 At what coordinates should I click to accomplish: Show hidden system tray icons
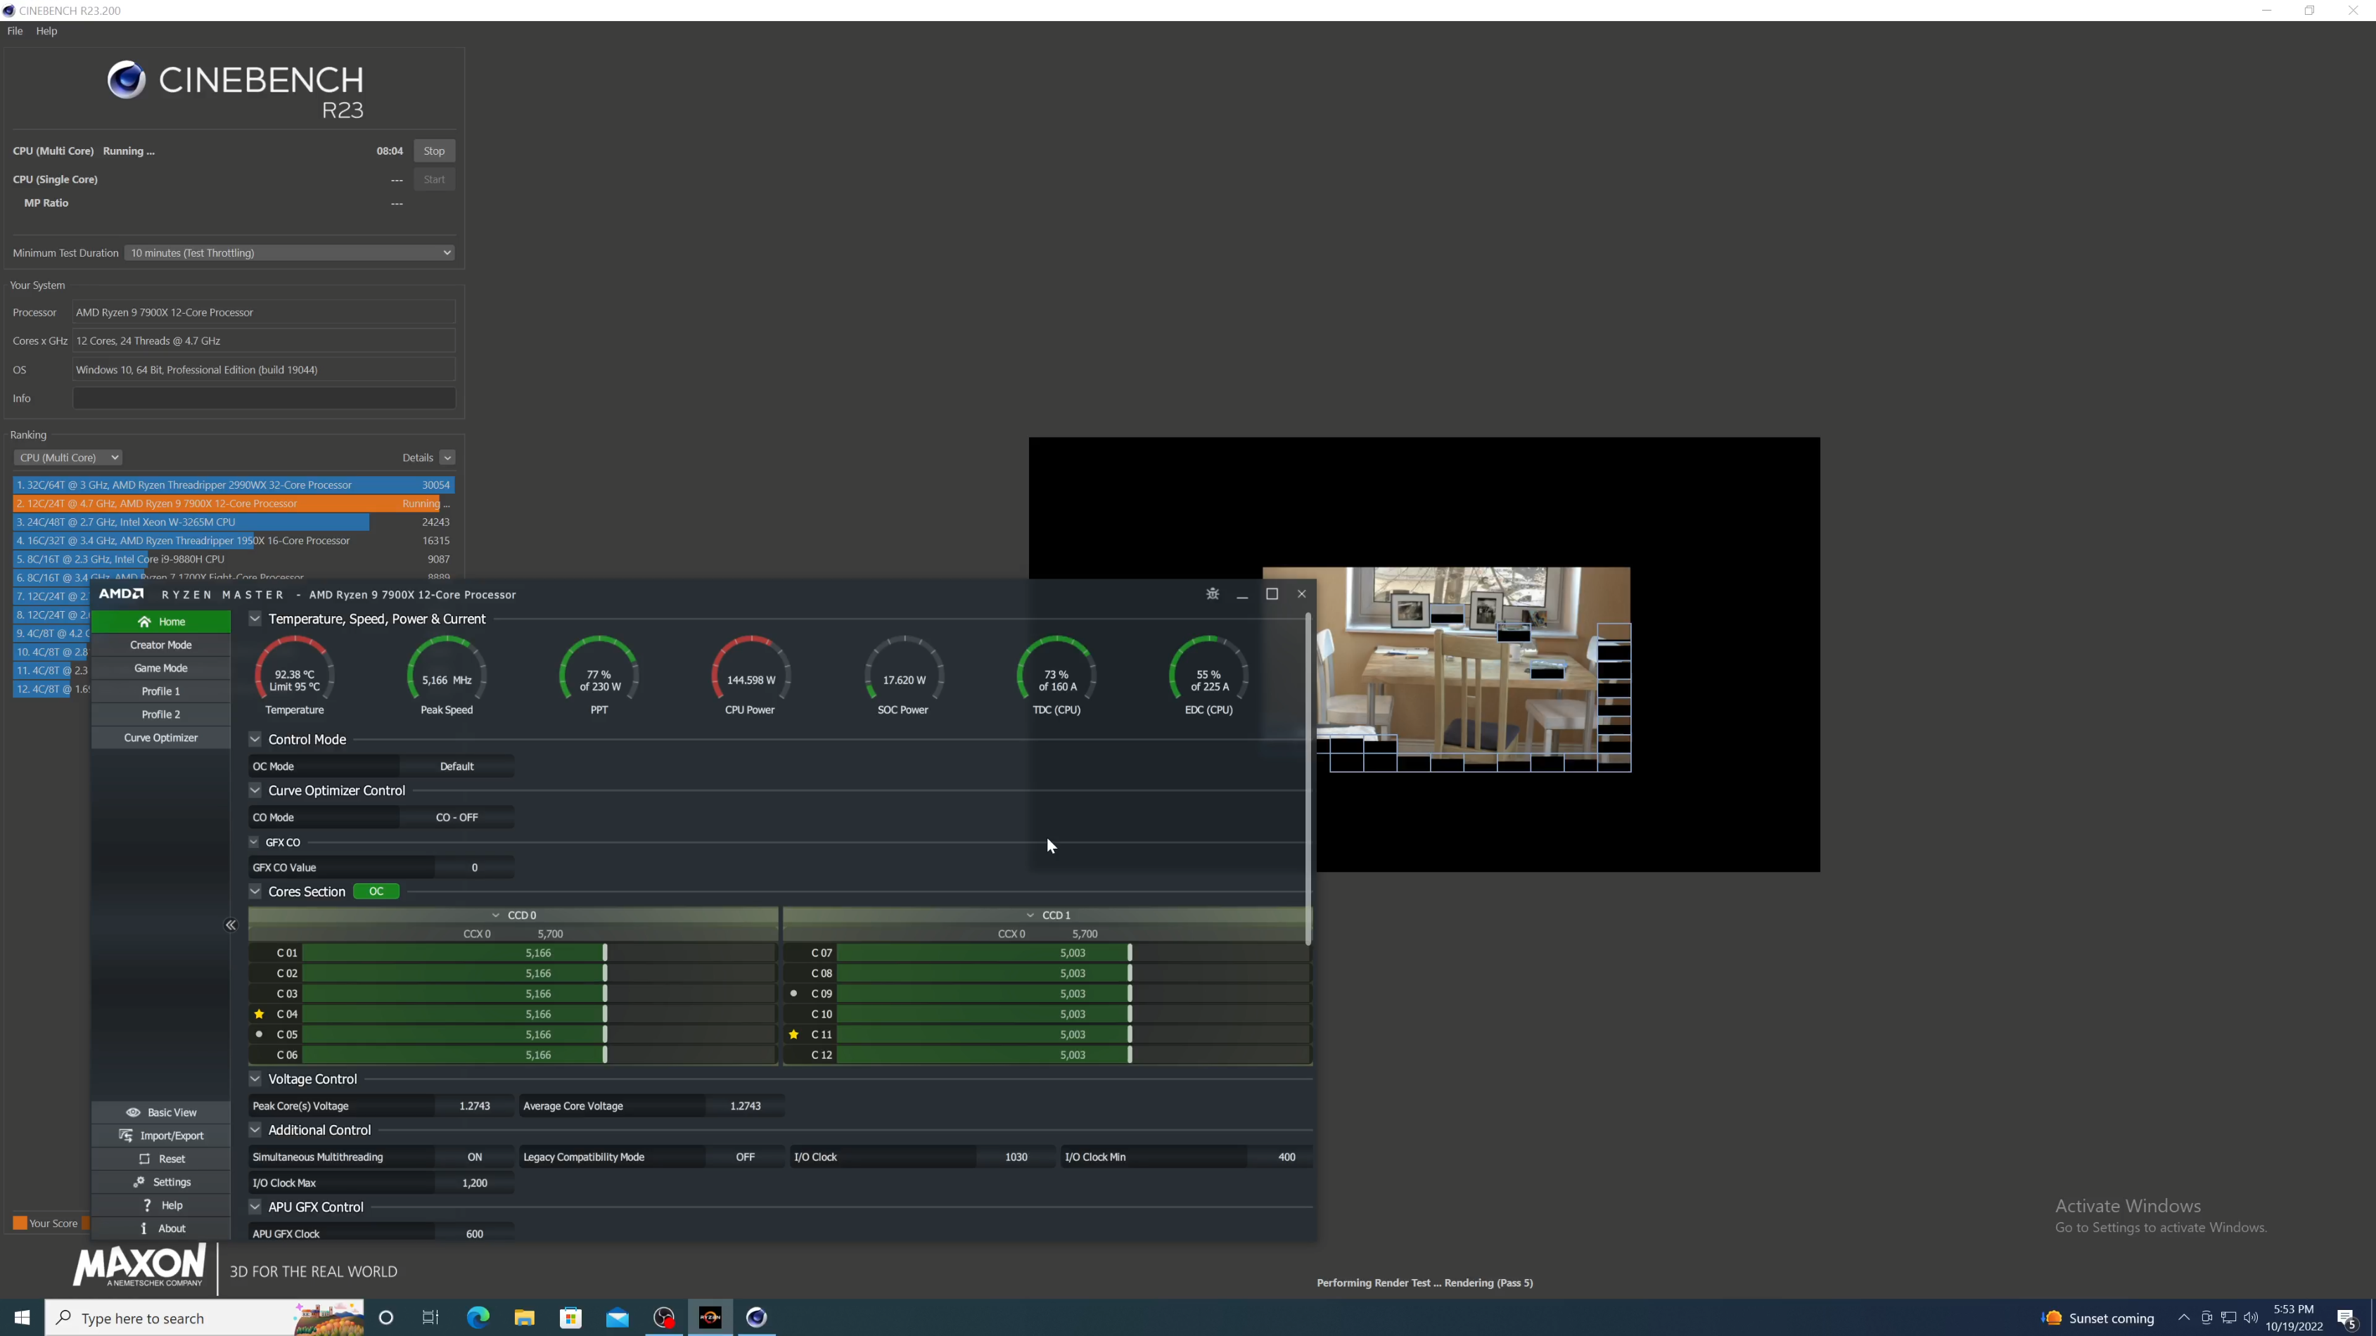(x=2183, y=1318)
